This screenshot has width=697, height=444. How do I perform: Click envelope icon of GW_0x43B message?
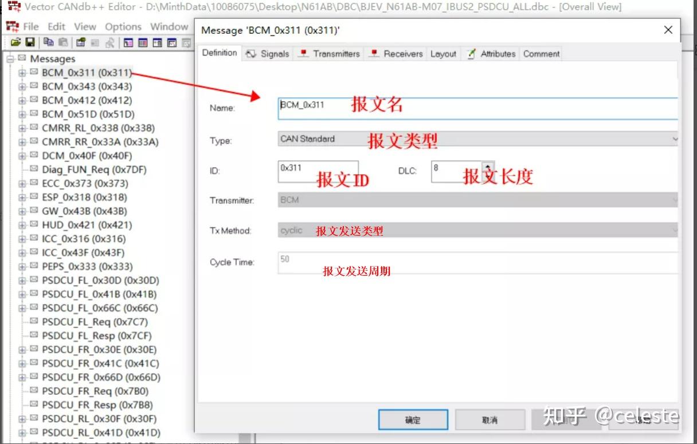[34, 211]
